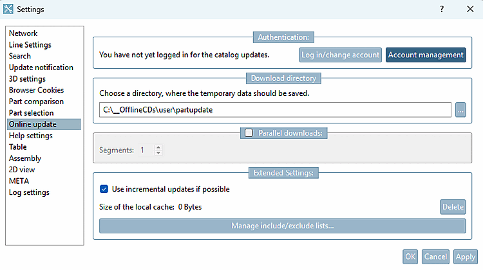Click the help question mark button
483x270 pixels.
point(442,9)
